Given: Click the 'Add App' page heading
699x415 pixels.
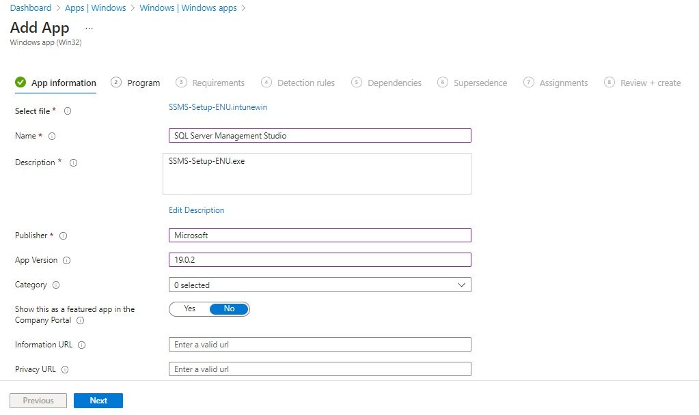Looking at the screenshot, I should 40,27.
